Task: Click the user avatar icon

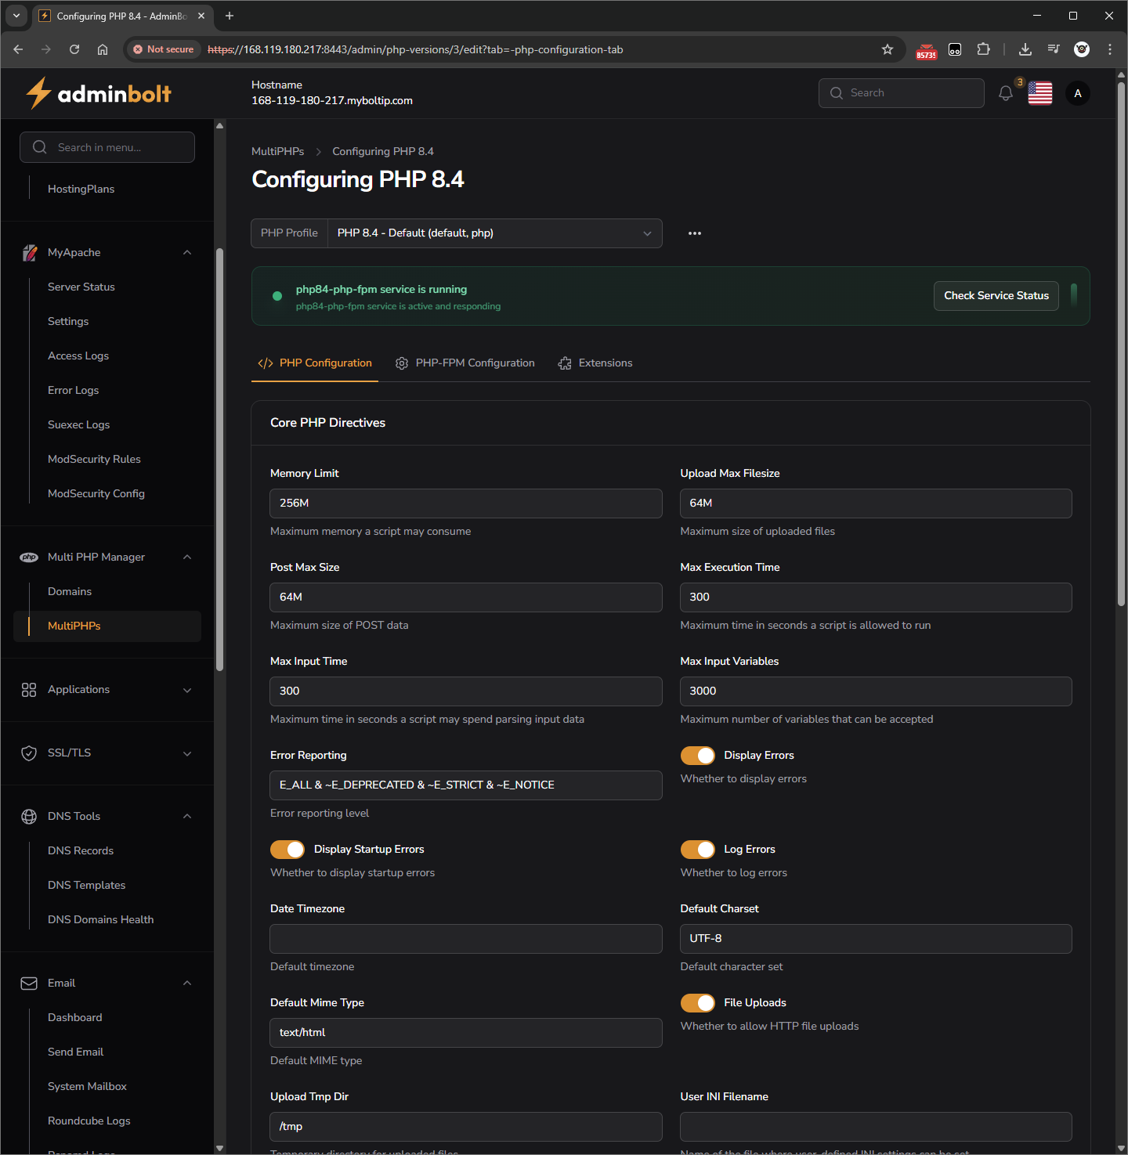Action: (x=1077, y=93)
